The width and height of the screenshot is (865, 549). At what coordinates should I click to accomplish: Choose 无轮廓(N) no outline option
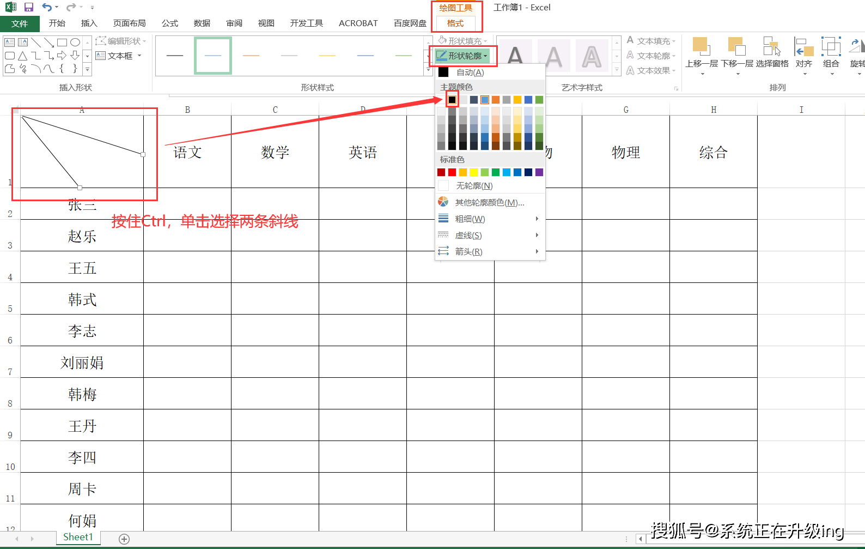coord(490,186)
